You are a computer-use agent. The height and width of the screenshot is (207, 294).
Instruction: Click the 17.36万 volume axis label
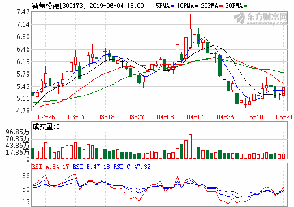point(18,153)
